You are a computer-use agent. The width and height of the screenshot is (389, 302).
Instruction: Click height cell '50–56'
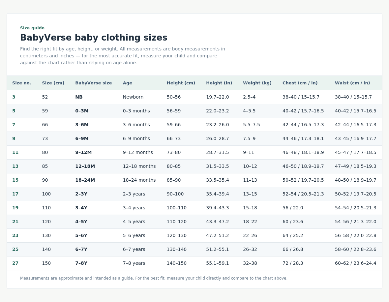[x=174, y=97]
